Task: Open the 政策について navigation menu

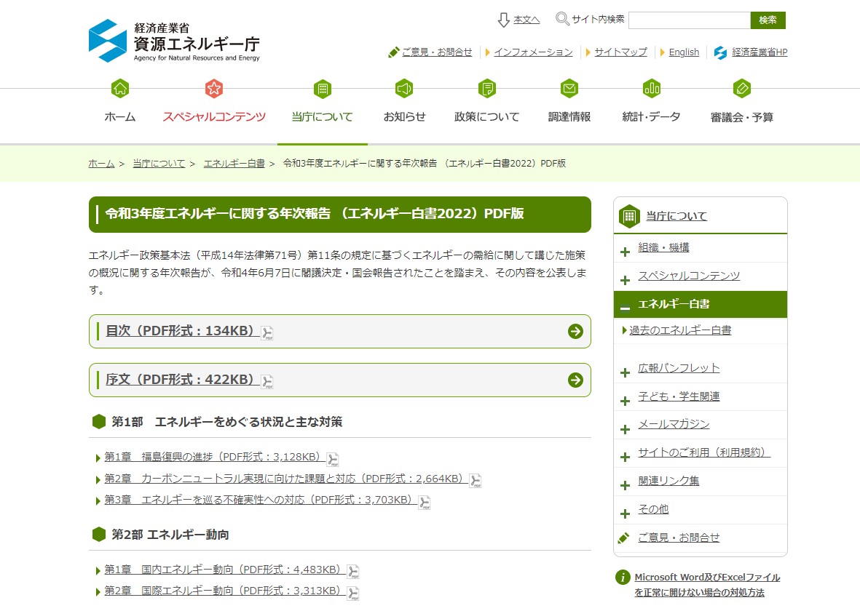Action: [x=486, y=116]
